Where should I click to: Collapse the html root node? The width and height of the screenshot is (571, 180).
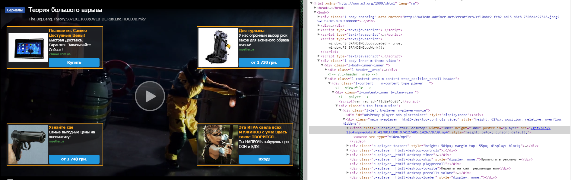[x=312, y=3]
